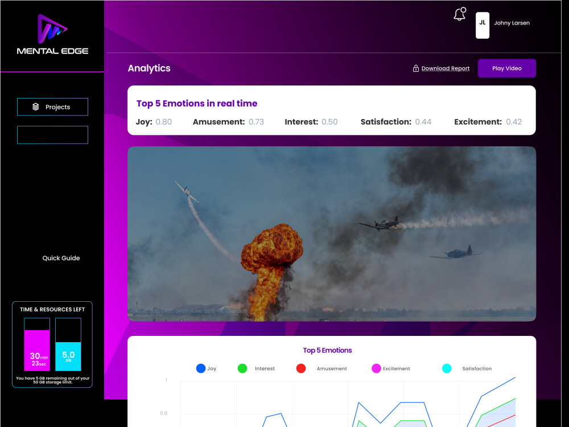The image size is (569, 427).
Task: Open the notifications bell
Action: click(x=460, y=14)
